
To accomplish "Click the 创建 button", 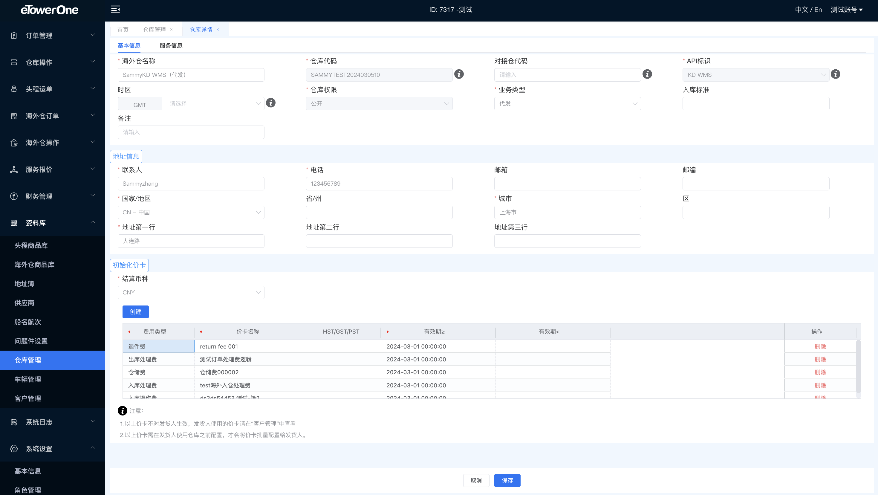I will [136, 312].
